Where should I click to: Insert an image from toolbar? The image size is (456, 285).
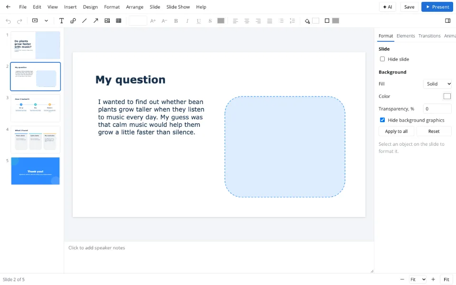(107, 20)
